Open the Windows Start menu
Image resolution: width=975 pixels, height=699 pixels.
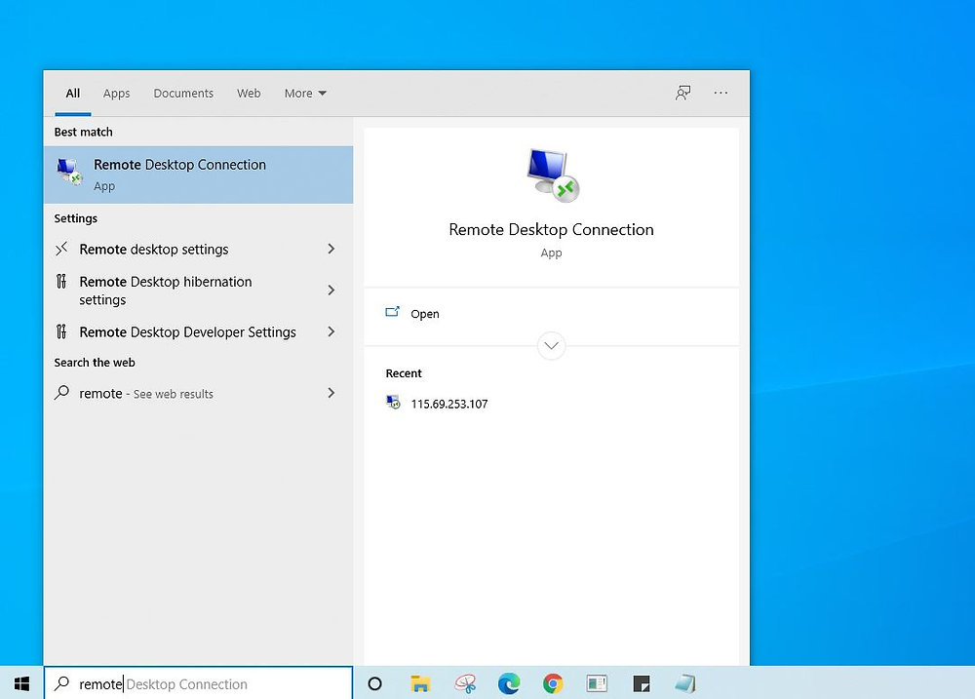point(21,683)
